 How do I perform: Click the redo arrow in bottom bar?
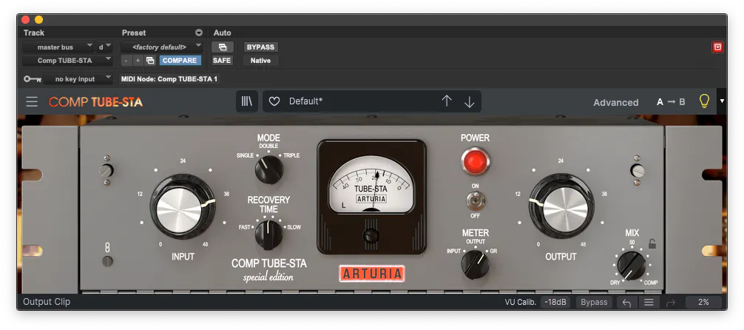point(671,303)
